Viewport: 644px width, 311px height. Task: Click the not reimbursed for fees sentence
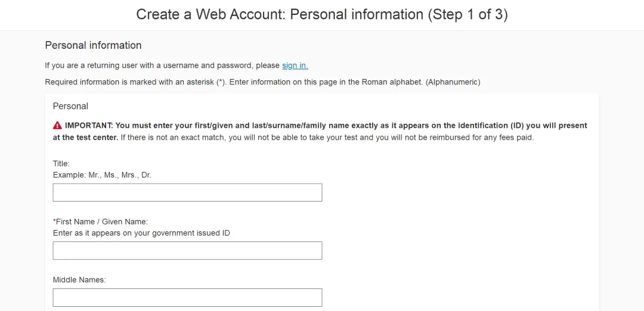pos(327,138)
